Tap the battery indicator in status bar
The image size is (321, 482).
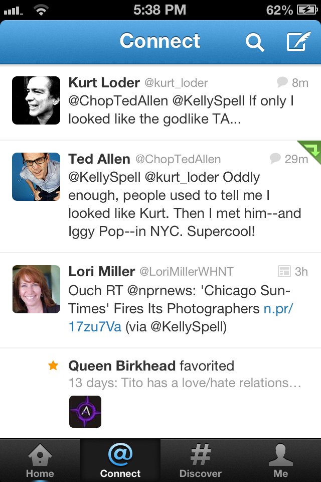point(307,10)
